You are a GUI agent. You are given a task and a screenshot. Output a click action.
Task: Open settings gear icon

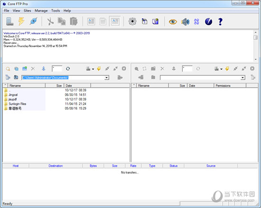(132, 21)
